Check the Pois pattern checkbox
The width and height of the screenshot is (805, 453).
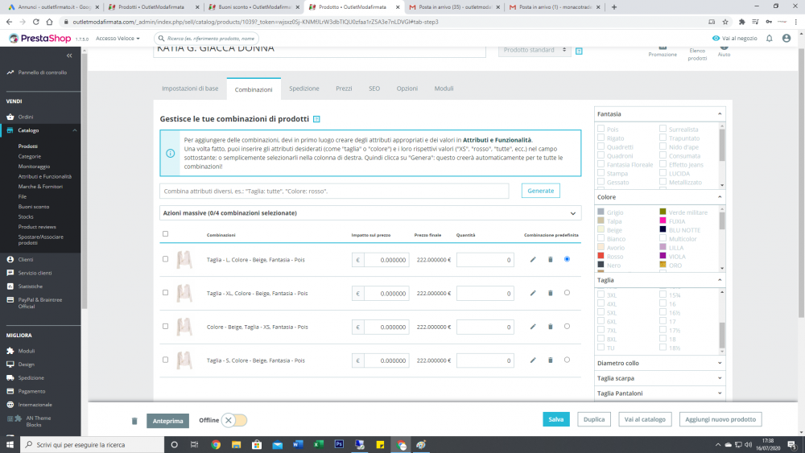coord(601,129)
